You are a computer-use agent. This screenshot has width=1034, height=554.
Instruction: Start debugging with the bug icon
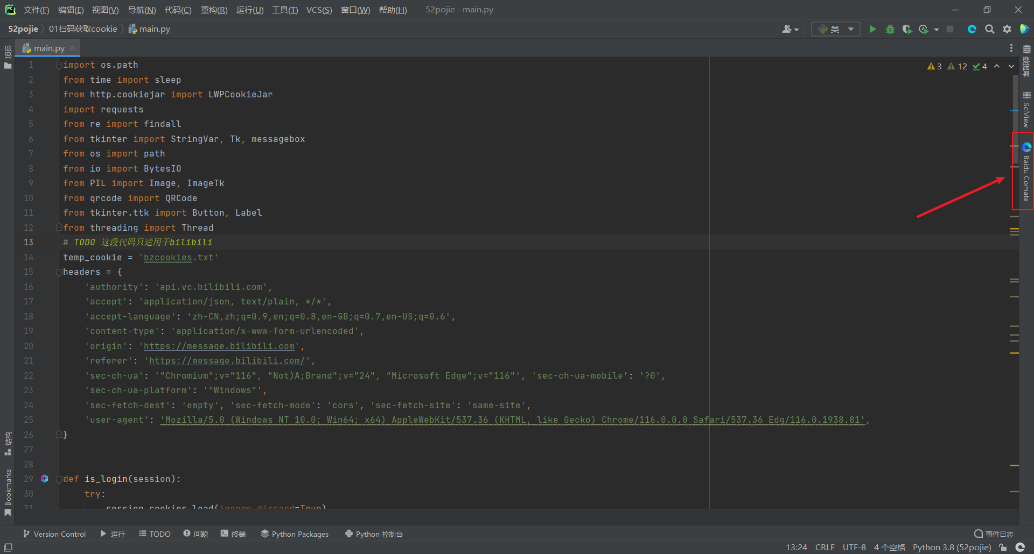tap(890, 29)
